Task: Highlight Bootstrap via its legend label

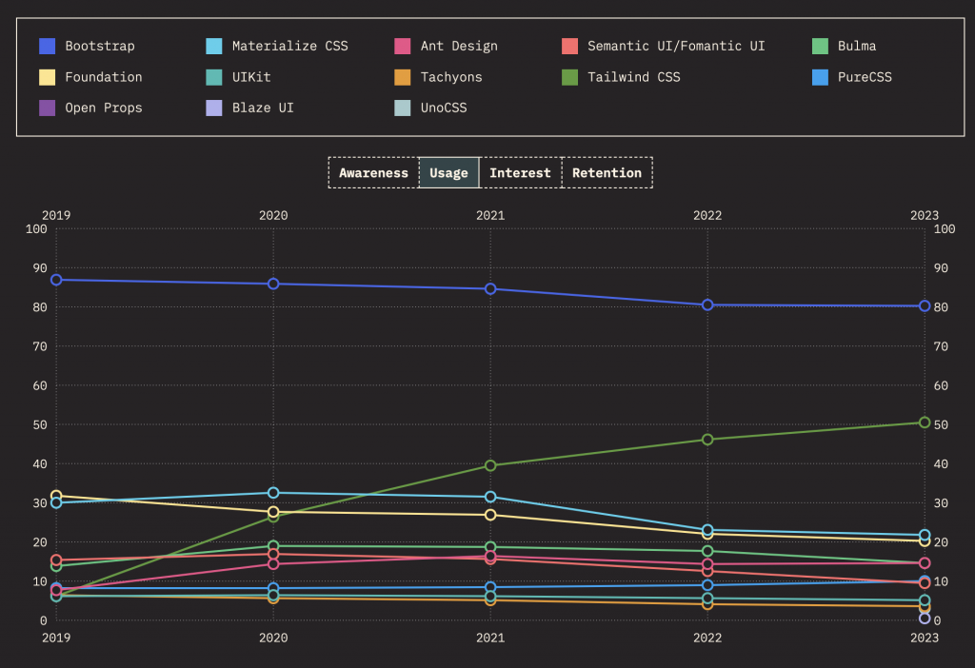Action: coord(100,46)
